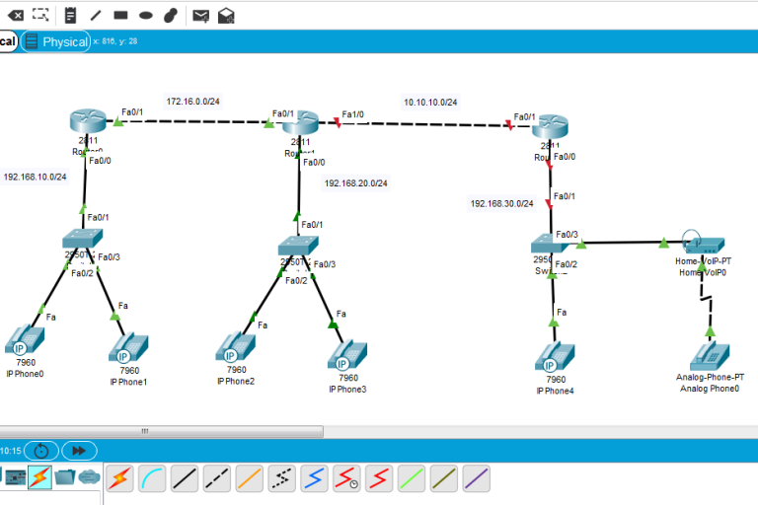
Task: Choose automatic connection type lightning icon
Action: [119, 478]
